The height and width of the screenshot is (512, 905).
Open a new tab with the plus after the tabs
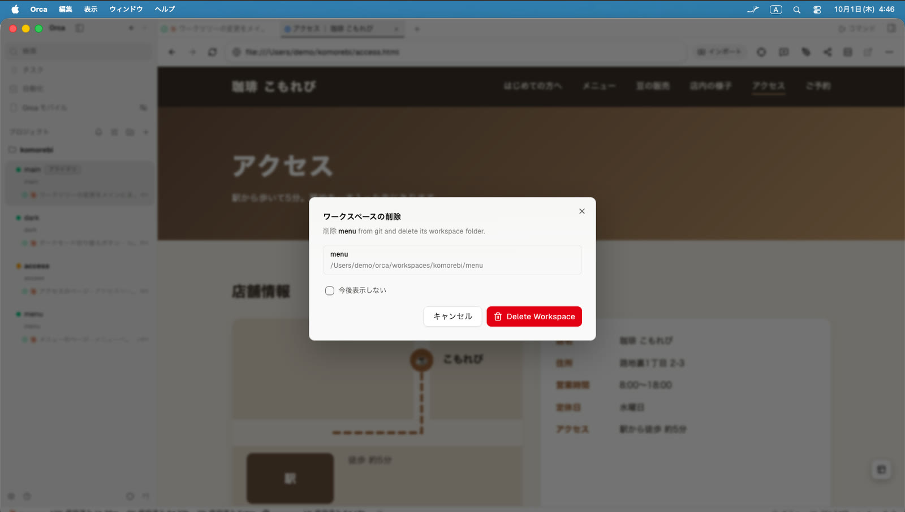417,29
